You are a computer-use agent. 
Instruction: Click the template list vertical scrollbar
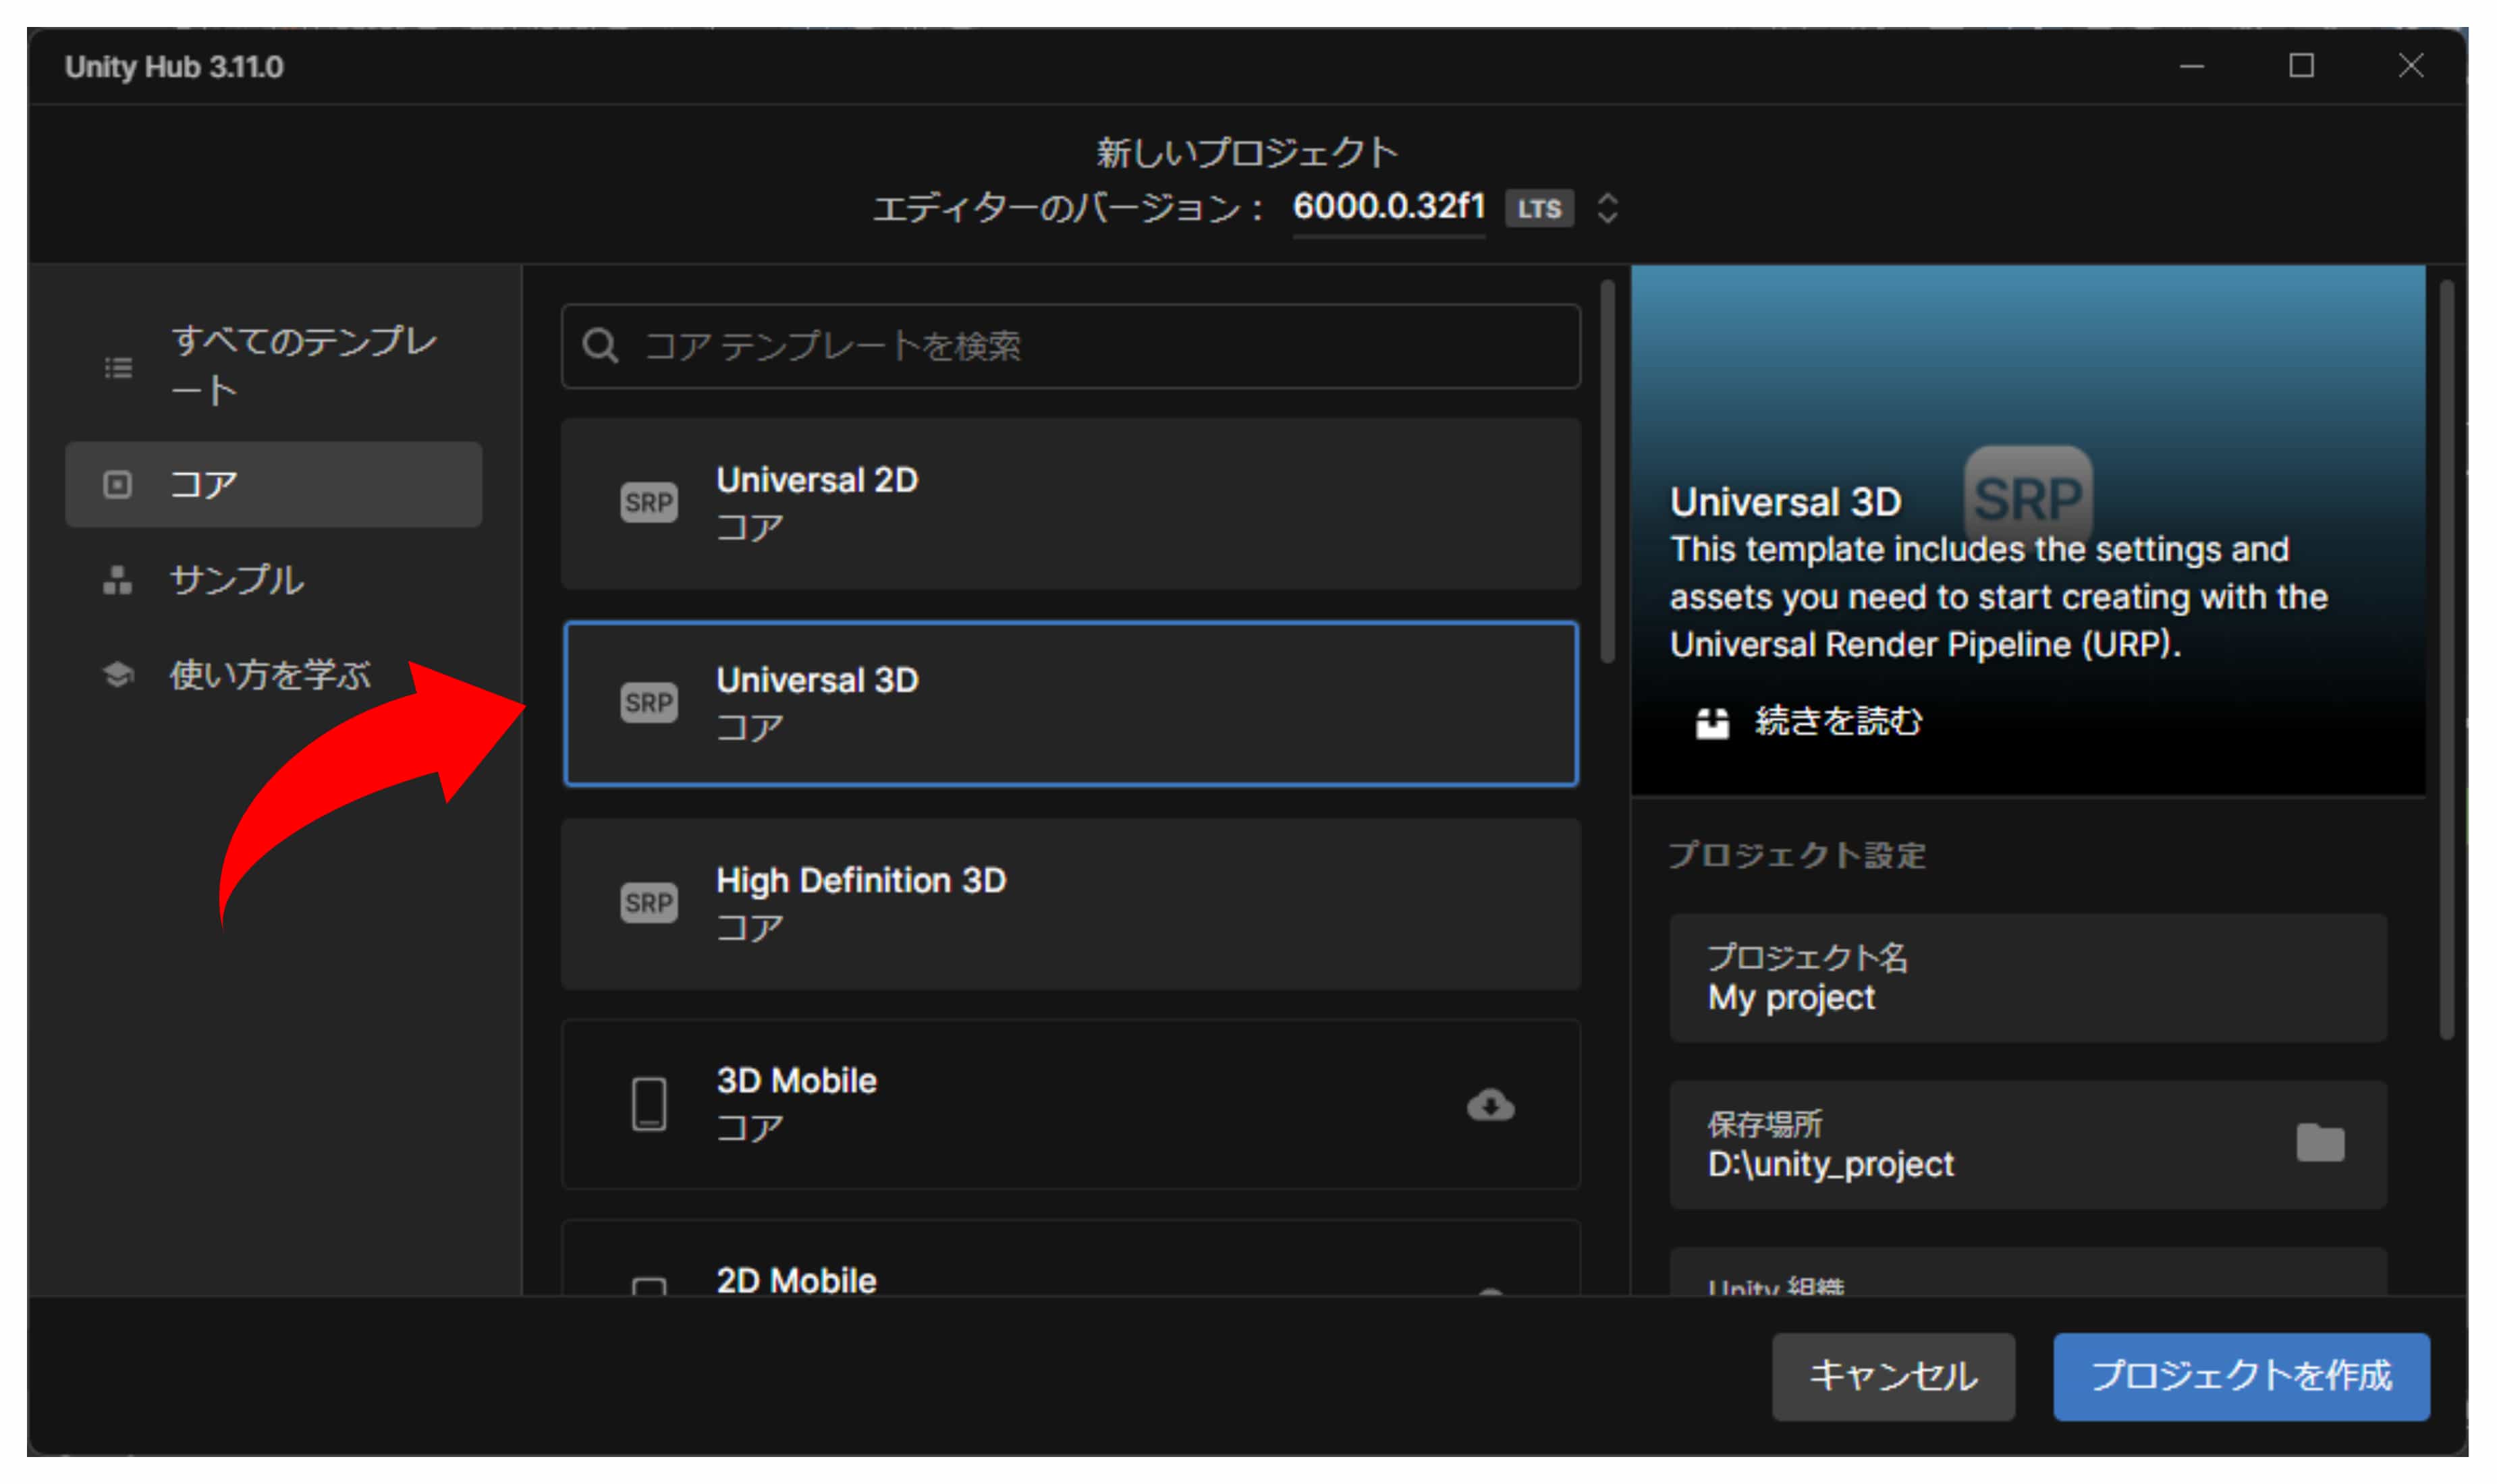[1607, 472]
